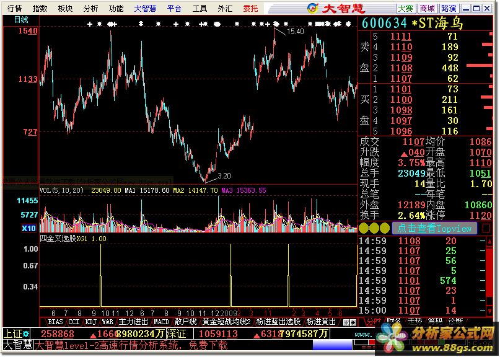This screenshot has width=500, height=357.
Task: Click the 商城 button
Action: [x=428, y=9]
